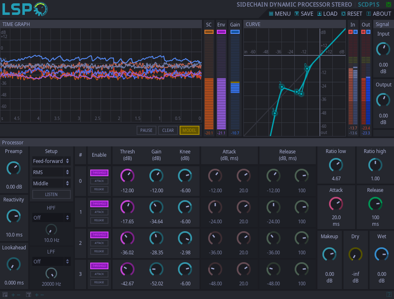Viewport: 394px width, 299px height.
Task: Toggle THRESHOLD enable for row 0
Action: click(99, 173)
